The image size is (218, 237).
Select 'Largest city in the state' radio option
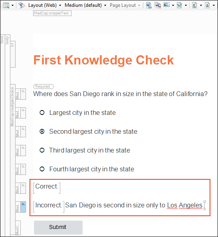point(42,112)
